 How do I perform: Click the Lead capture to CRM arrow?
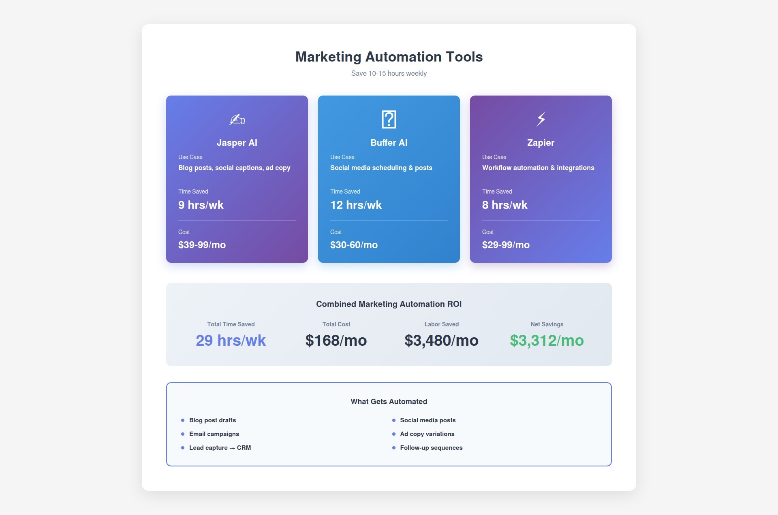[232, 448]
